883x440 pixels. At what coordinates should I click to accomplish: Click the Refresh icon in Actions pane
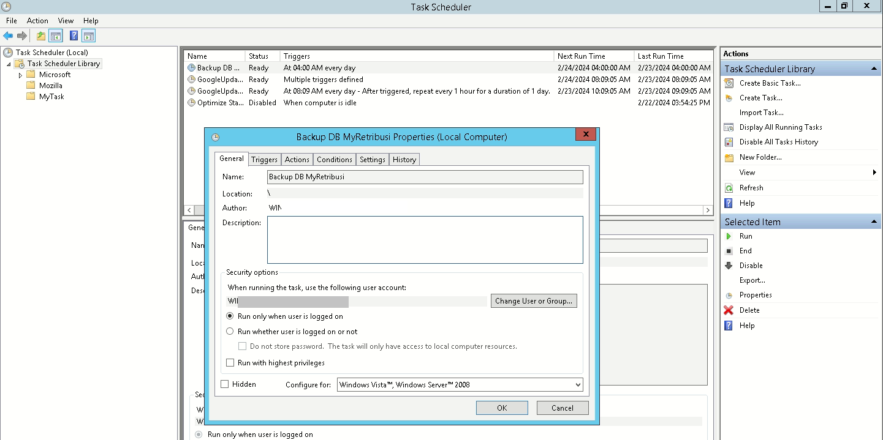pos(729,188)
